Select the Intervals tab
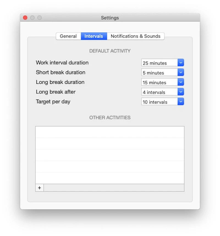The width and height of the screenshot is (220, 236). point(94,36)
